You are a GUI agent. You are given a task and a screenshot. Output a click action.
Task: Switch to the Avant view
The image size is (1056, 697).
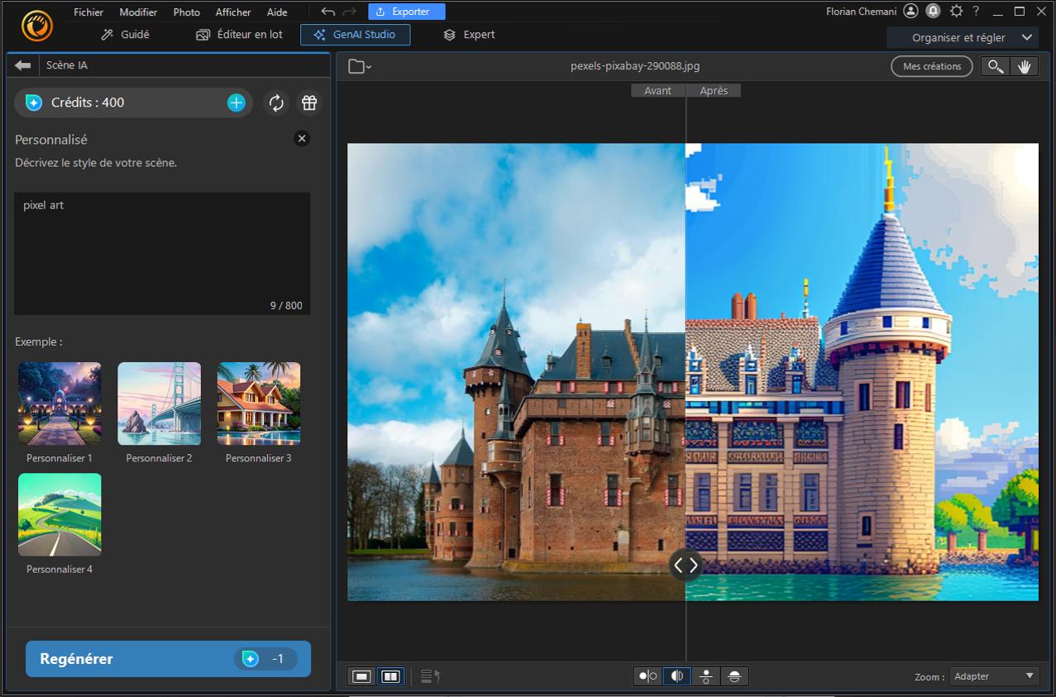tap(658, 90)
